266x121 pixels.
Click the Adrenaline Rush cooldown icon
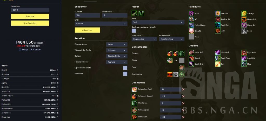coord(134,89)
